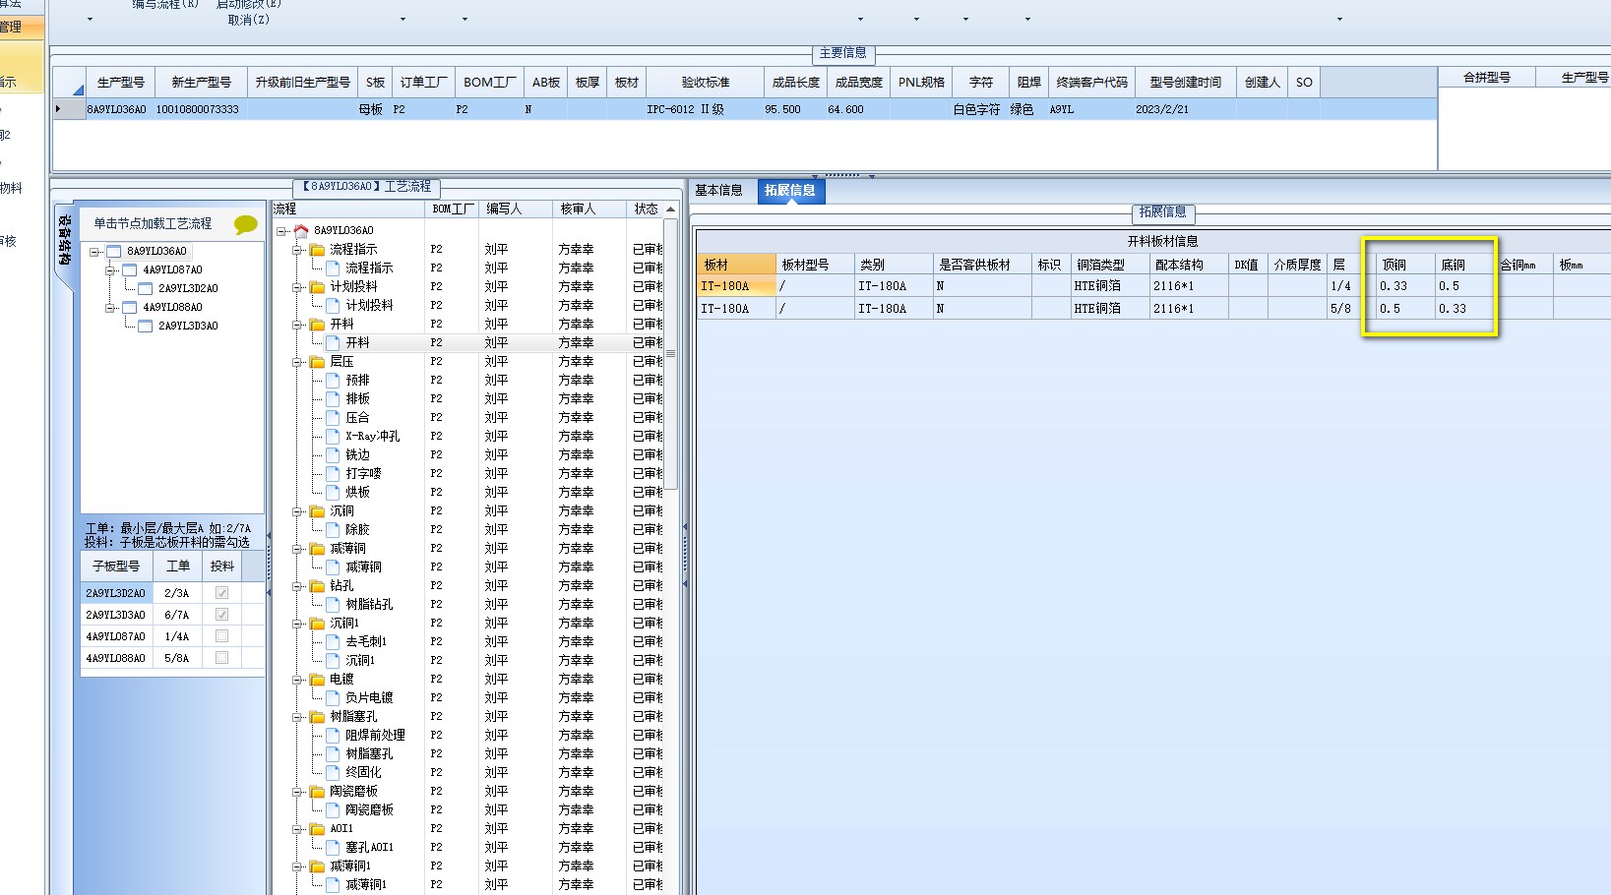Image resolution: width=1611 pixels, height=895 pixels.
Task: Click the yellow speech bubble icon
Action: 246,225
